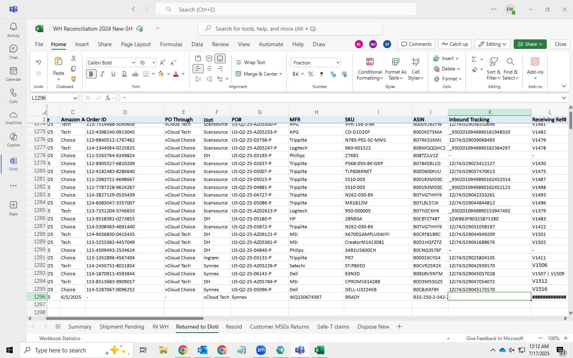This screenshot has height=358, width=573.
Task: Apply the red Font Color swatch
Action: coord(176,74)
